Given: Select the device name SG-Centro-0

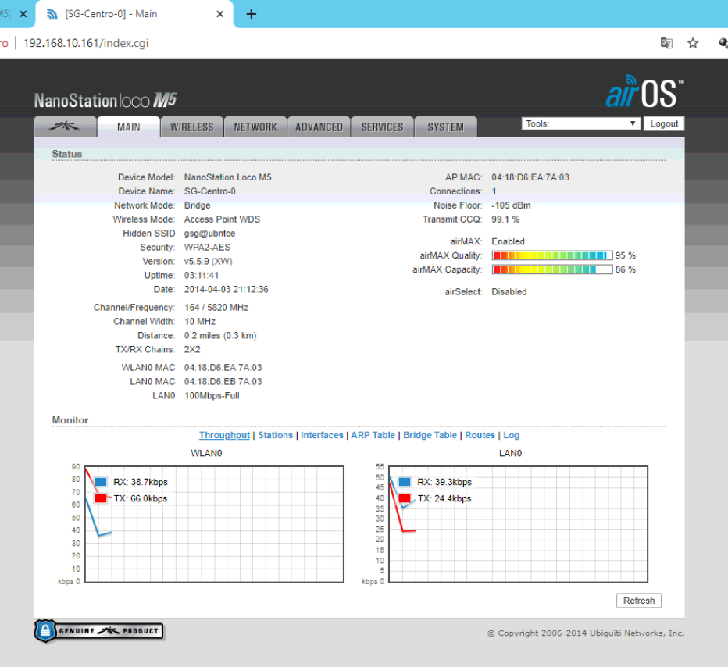Looking at the screenshot, I should point(210,191).
